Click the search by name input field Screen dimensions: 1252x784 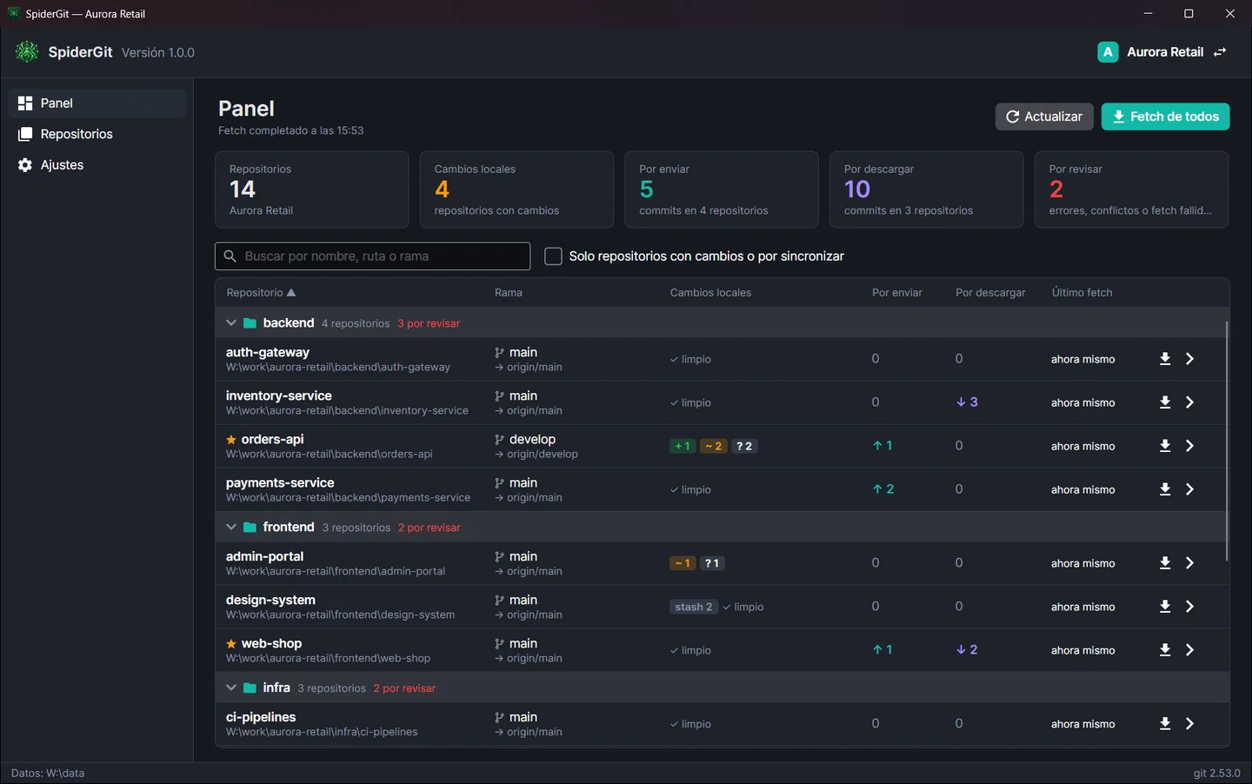coord(372,256)
